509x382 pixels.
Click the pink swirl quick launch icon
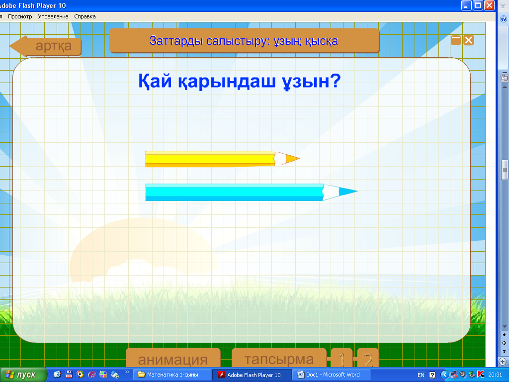click(x=92, y=375)
